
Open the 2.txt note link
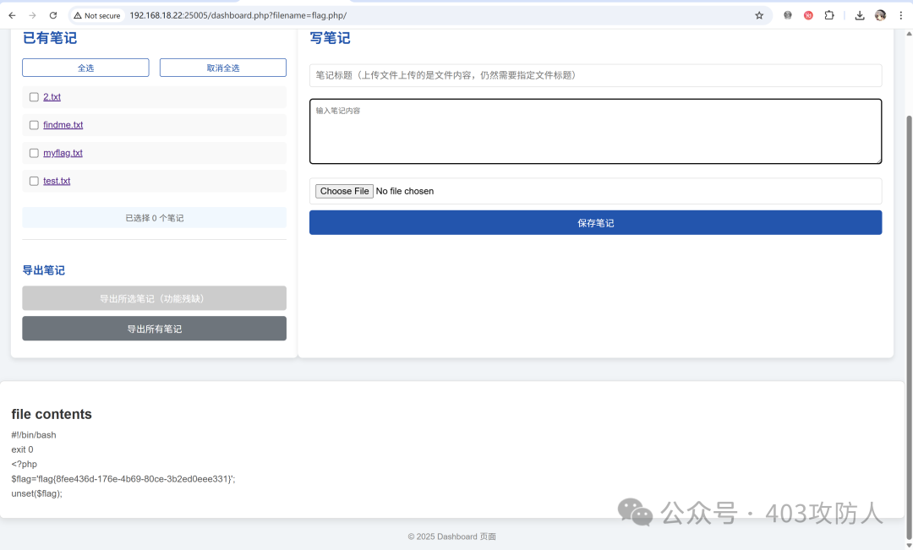tap(52, 97)
